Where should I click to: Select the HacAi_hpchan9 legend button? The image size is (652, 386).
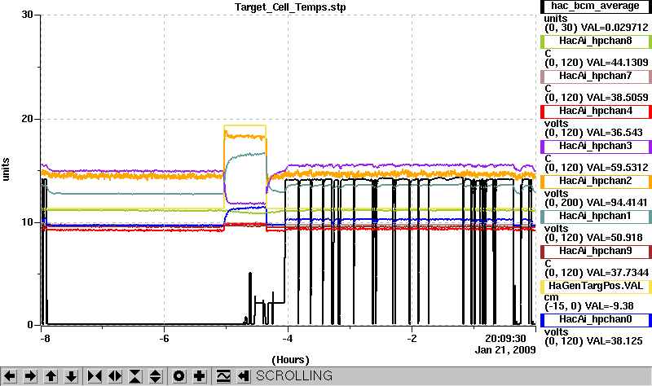click(x=596, y=252)
